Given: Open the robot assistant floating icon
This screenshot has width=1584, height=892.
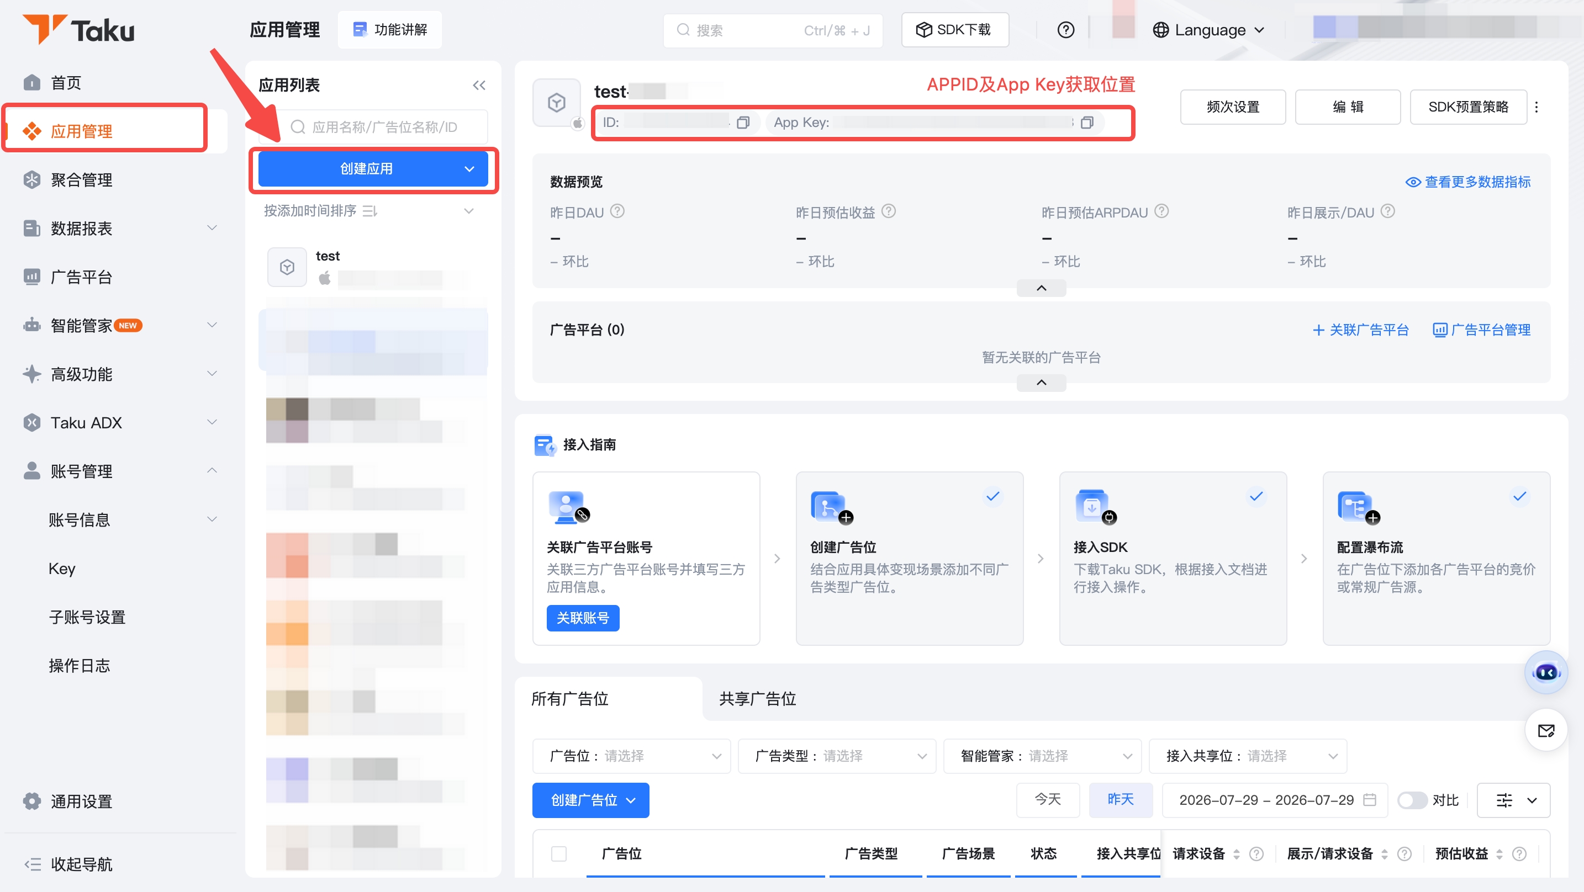Looking at the screenshot, I should (1546, 672).
